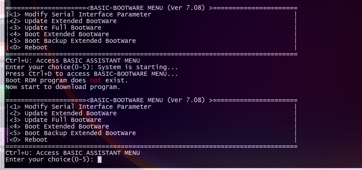Click 'Now start to download program.' line

click(63, 87)
